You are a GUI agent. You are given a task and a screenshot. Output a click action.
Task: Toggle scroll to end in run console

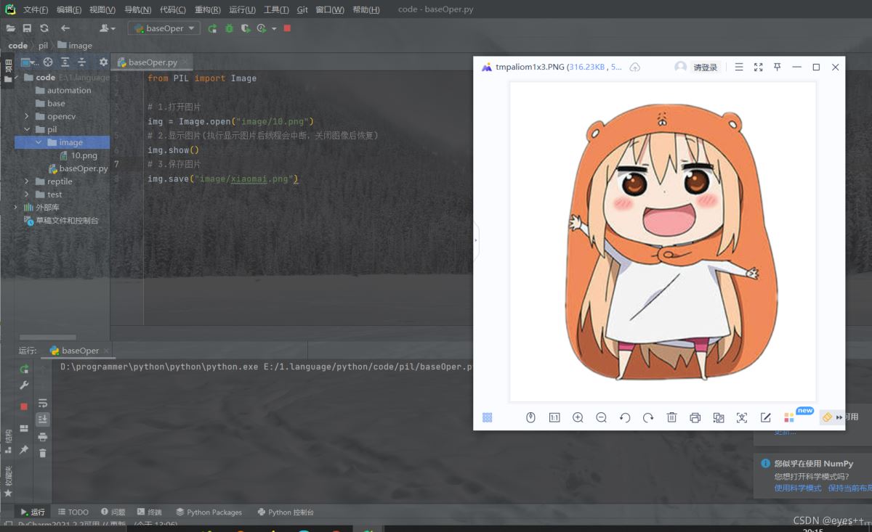(43, 419)
